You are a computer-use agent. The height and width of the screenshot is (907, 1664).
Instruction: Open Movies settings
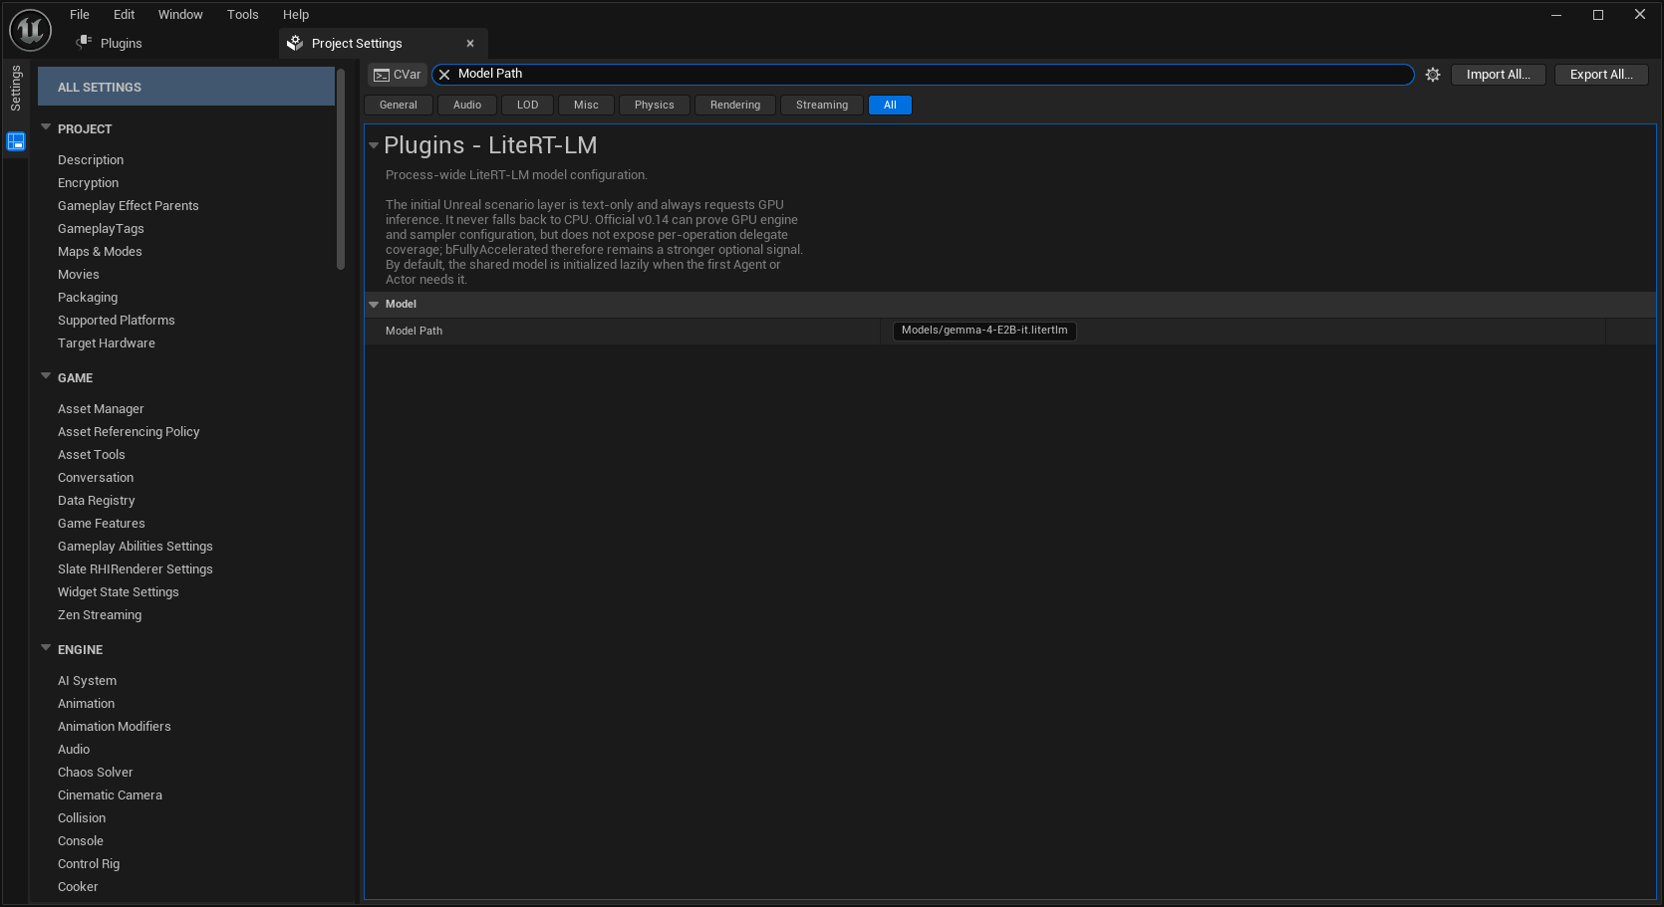tap(79, 274)
